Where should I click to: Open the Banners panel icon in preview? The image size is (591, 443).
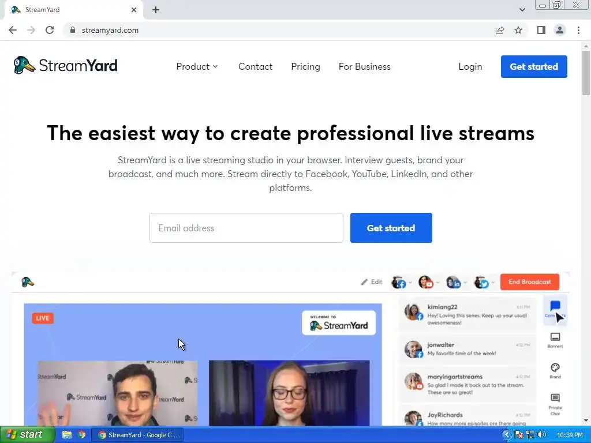(x=555, y=340)
